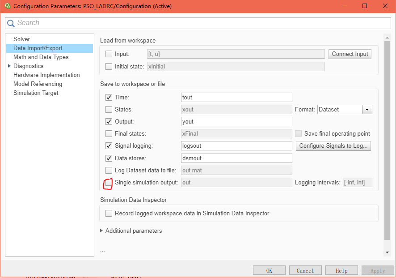This screenshot has width=396, height=278.
Task: Click the Help button
Action: (341, 270)
